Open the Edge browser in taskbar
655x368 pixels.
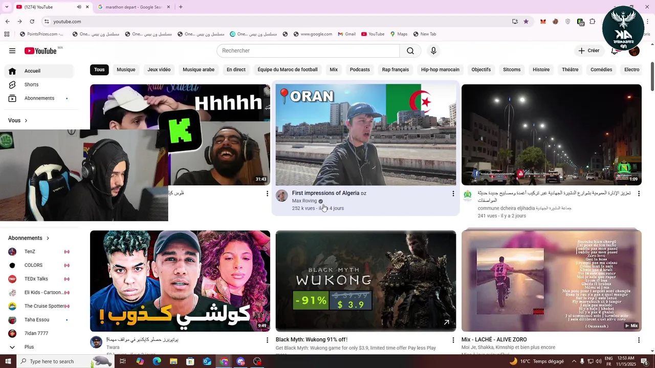click(x=157, y=361)
